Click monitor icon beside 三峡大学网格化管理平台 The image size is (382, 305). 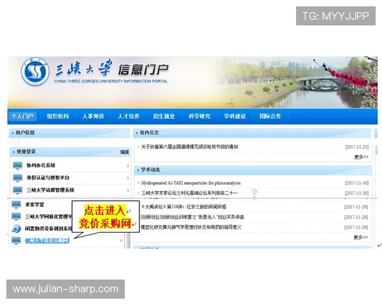coord(17,217)
